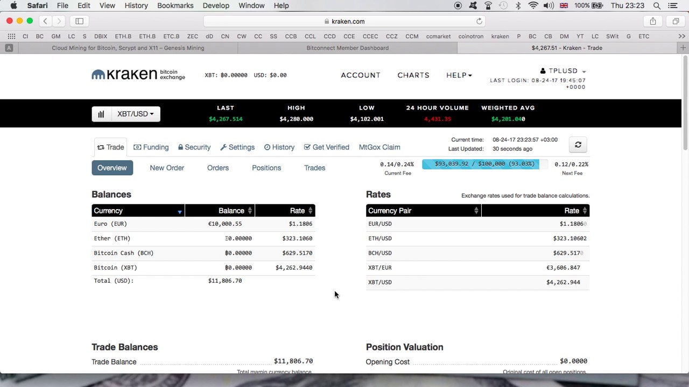Open the Settings tab

click(237, 147)
